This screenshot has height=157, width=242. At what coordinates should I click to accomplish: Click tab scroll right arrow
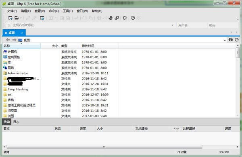[236, 33]
